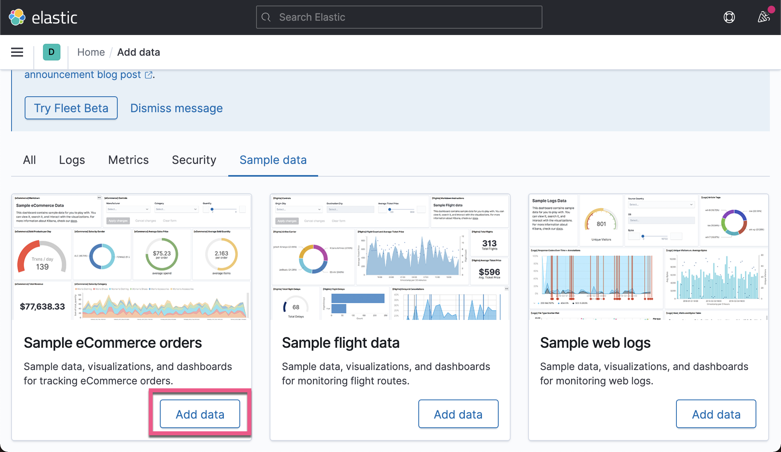Switch to the Security tab
781x452 pixels.
coord(194,160)
